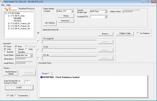
Task: Check the ReadOtp option
Action: (x=16, y=52)
